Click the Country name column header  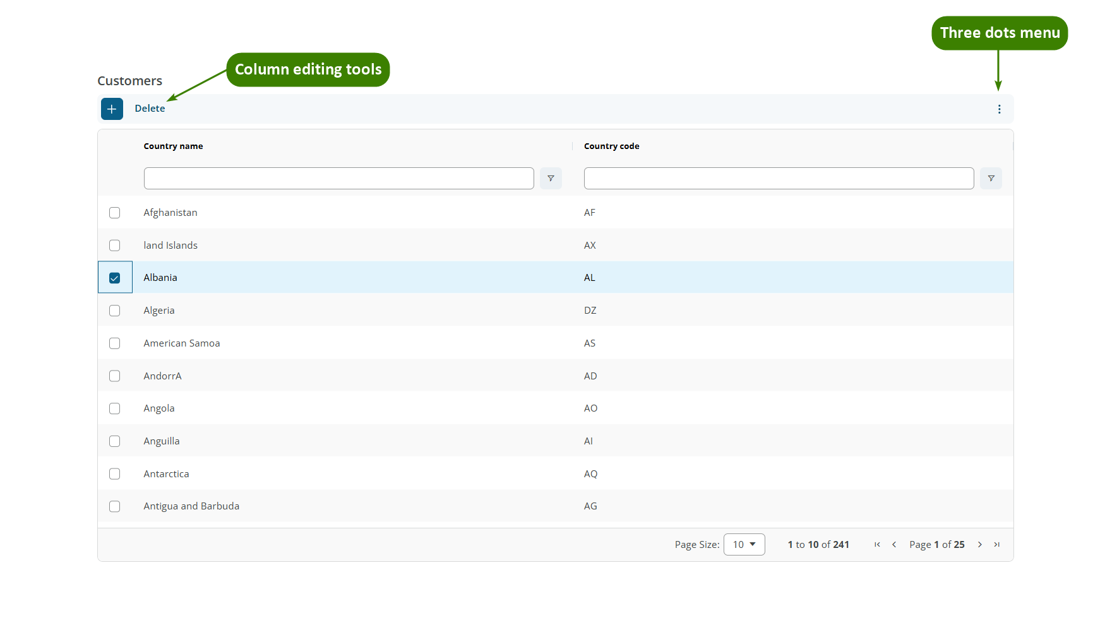[173, 146]
